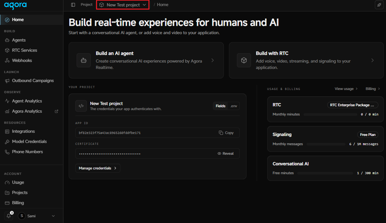Click the Usage gauge icon
The height and width of the screenshot is (223, 386).
point(7,182)
